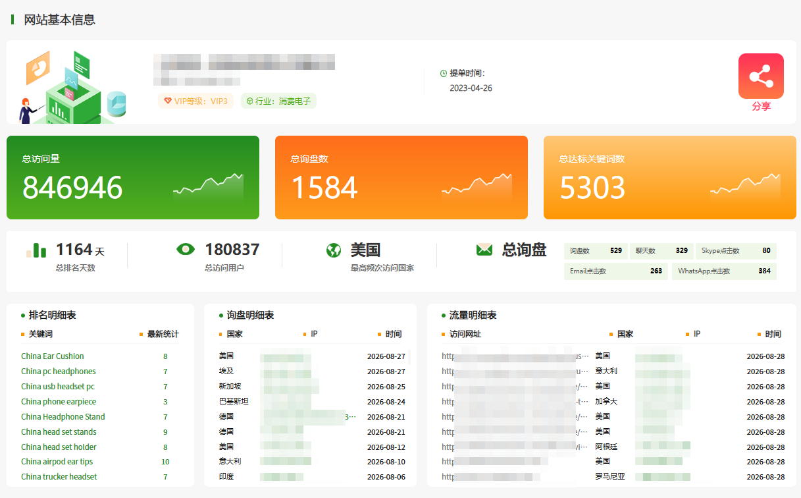Click the 总达标关键词数 yellow card
The height and width of the screenshot is (498, 801).
[670, 177]
